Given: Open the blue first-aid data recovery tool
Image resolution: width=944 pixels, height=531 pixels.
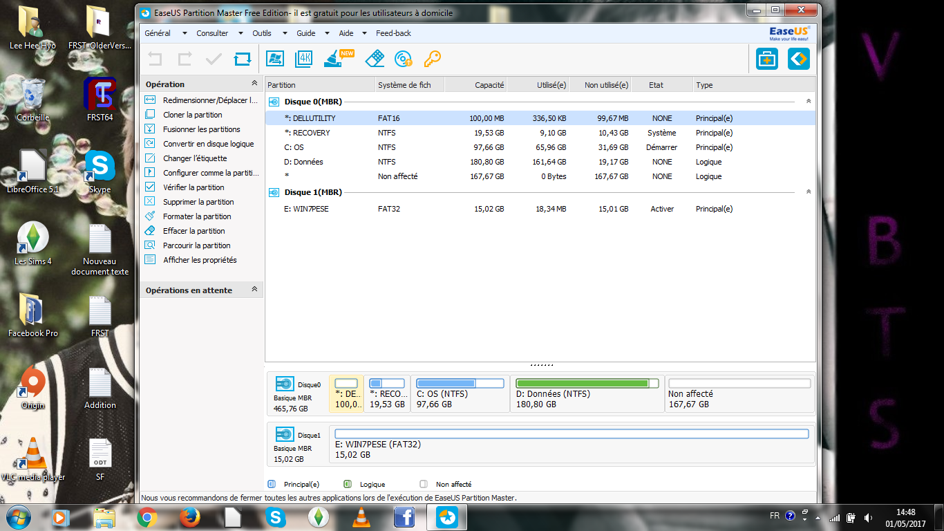Looking at the screenshot, I should click(x=766, y=59).
